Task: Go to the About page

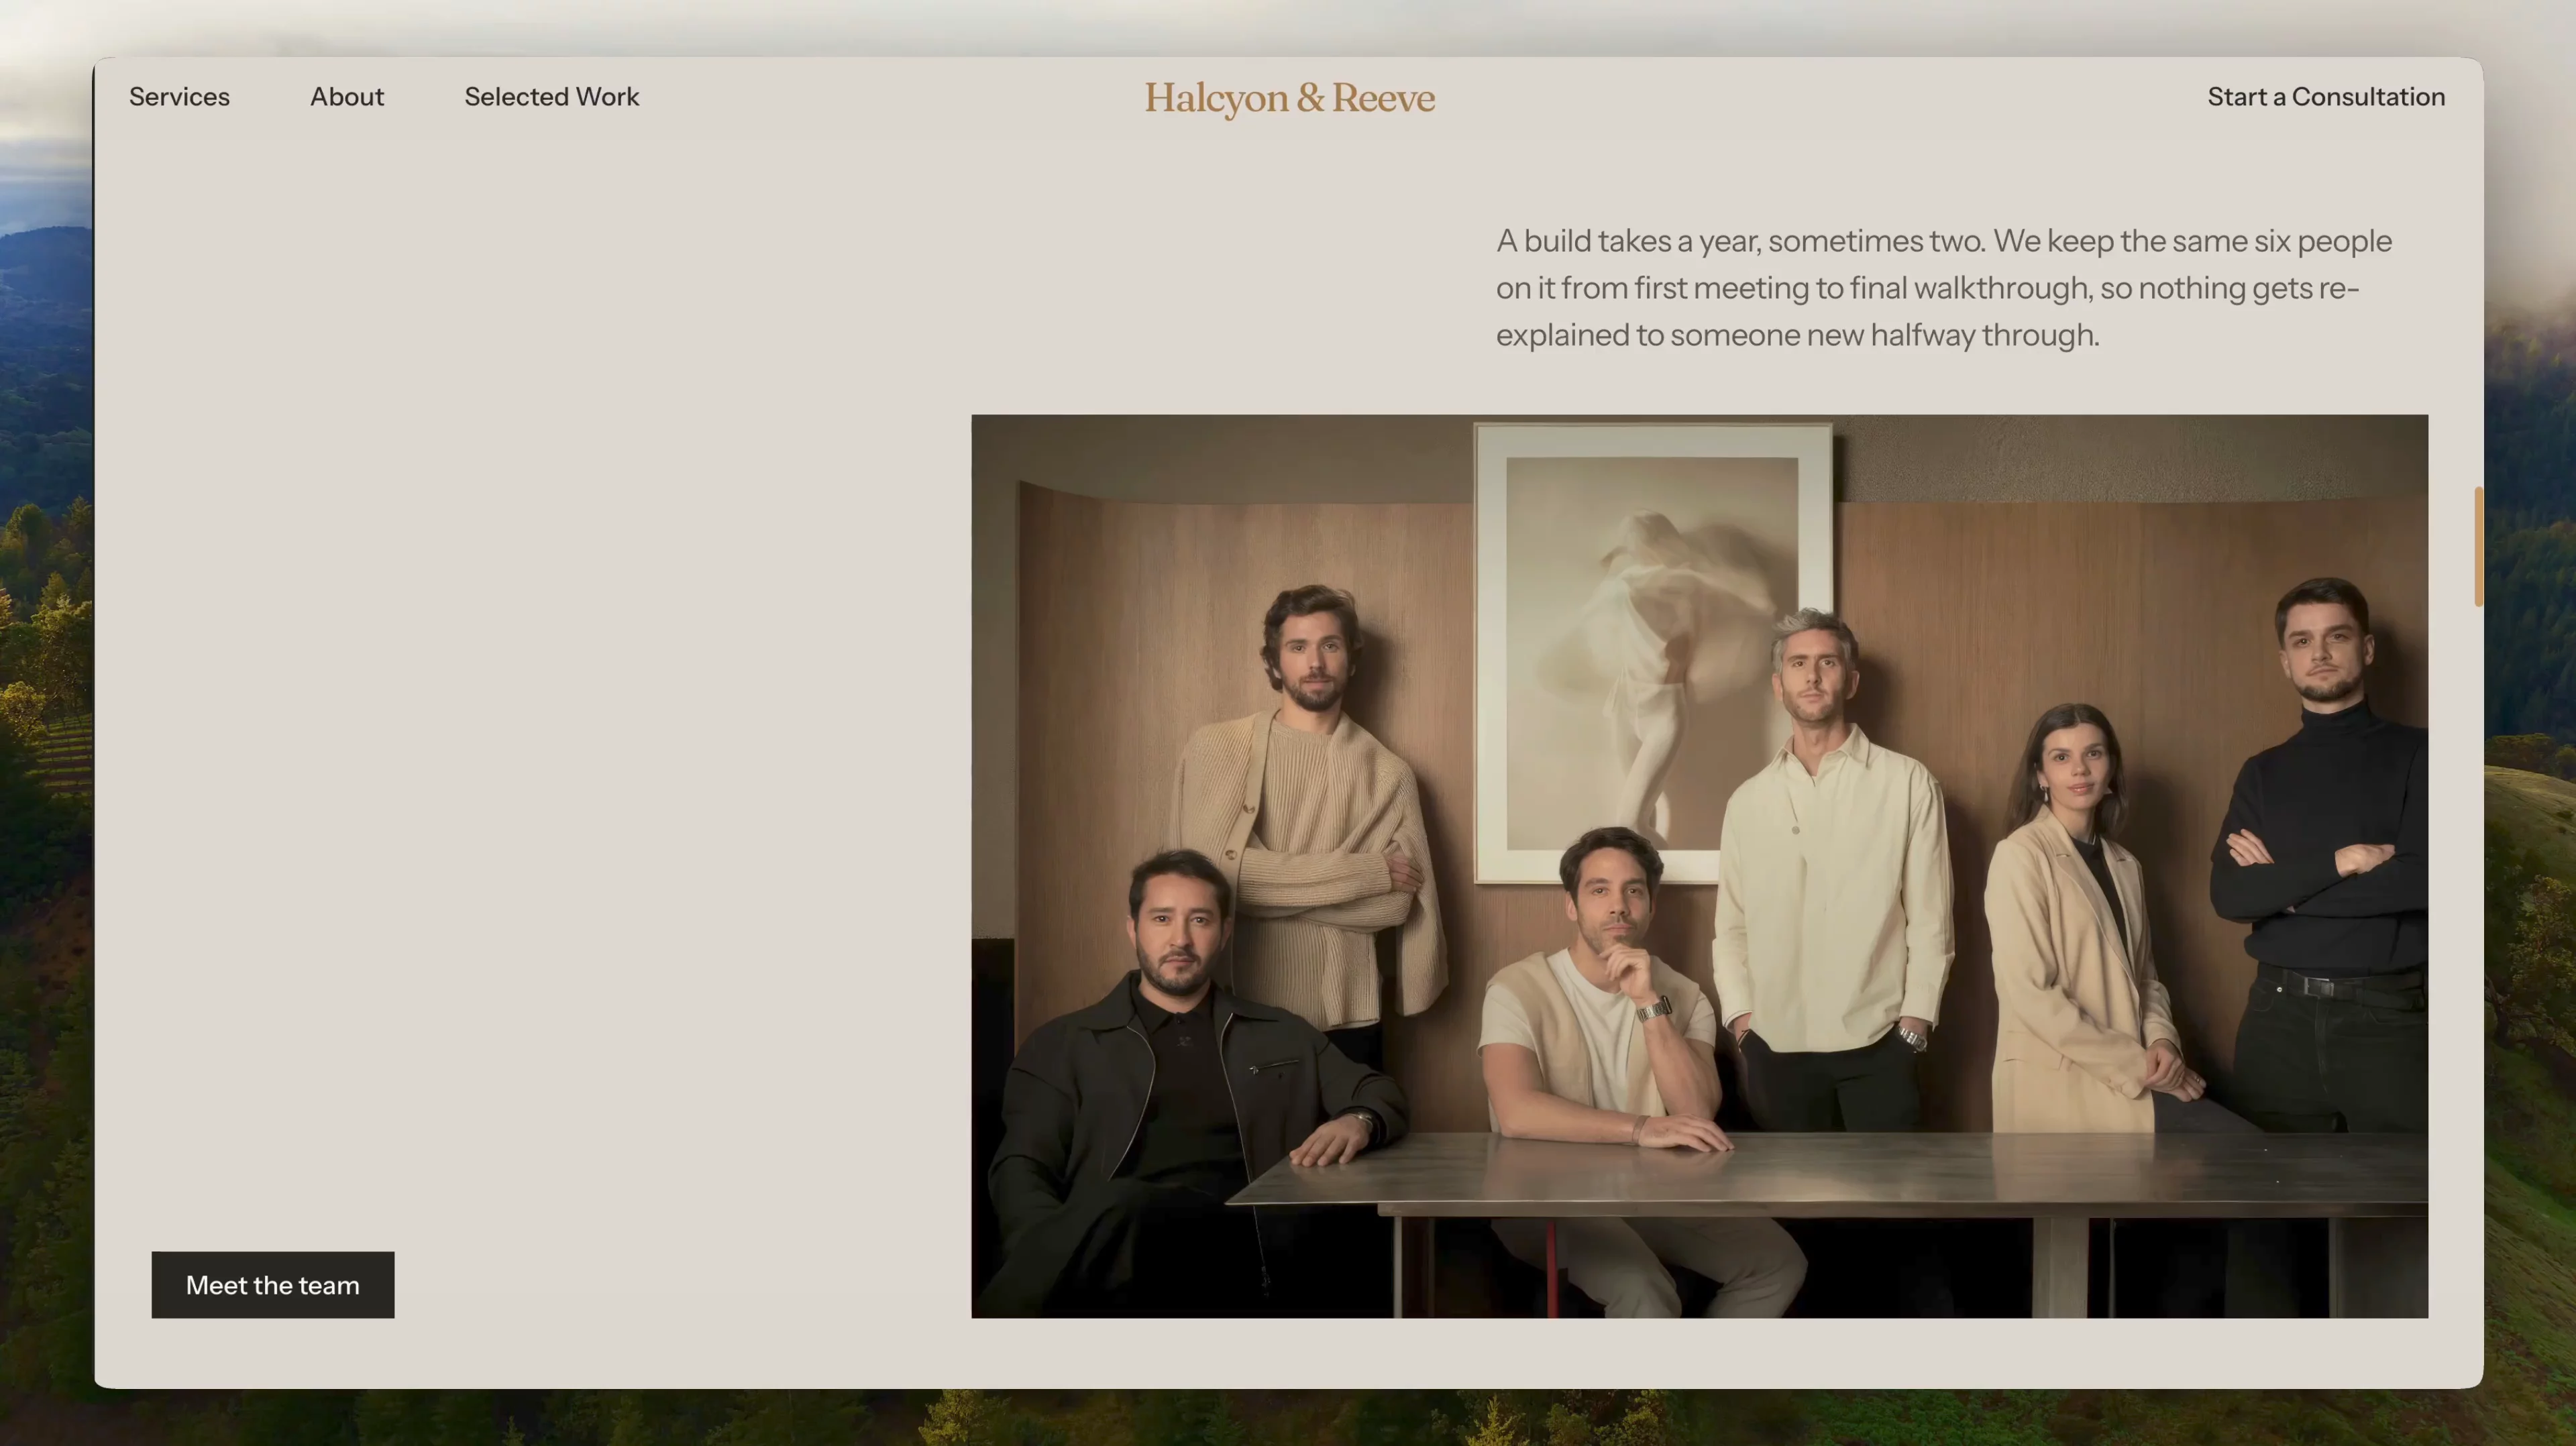Action: (347, 97)
